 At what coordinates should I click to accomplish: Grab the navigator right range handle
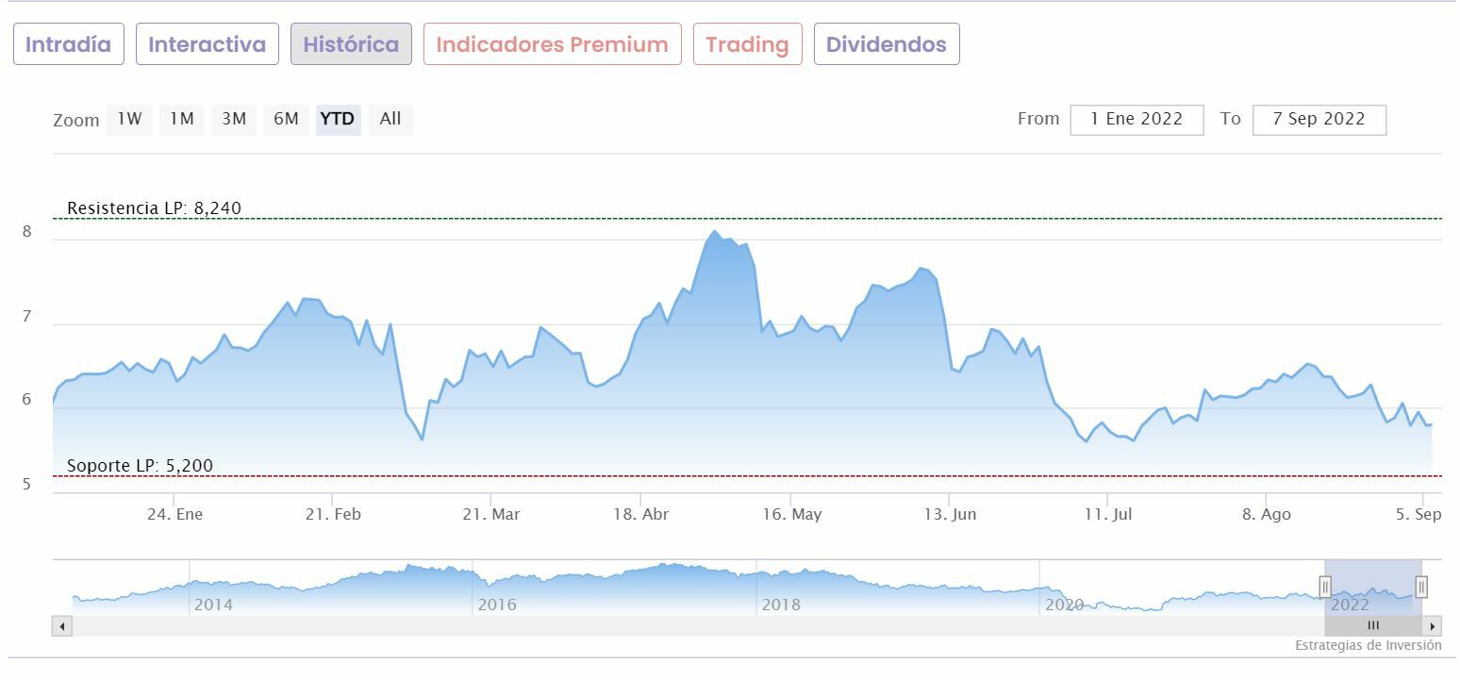coord(1421,588)
